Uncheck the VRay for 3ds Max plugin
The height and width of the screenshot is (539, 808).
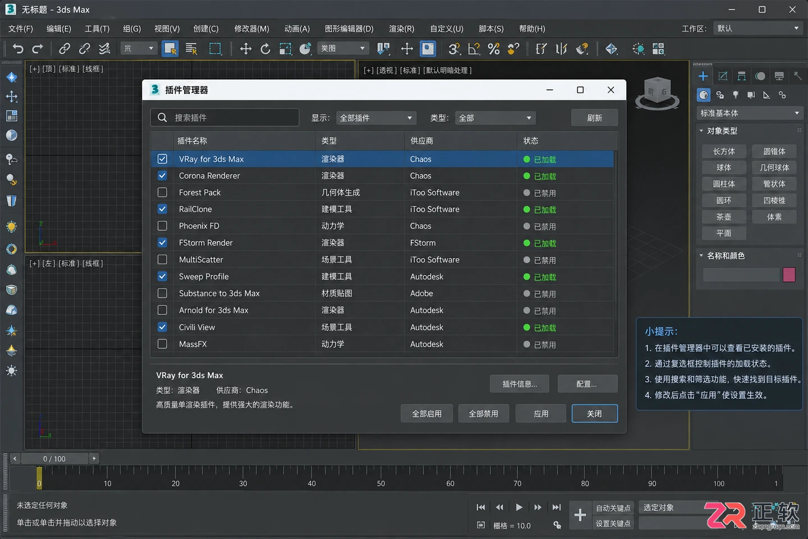pos(162,159)
